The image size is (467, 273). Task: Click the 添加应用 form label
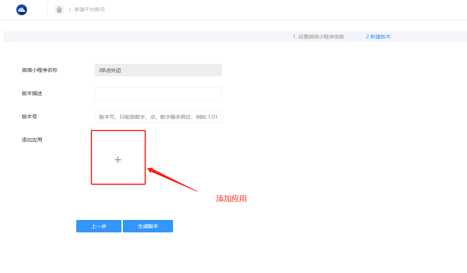[x=32, y=140]
